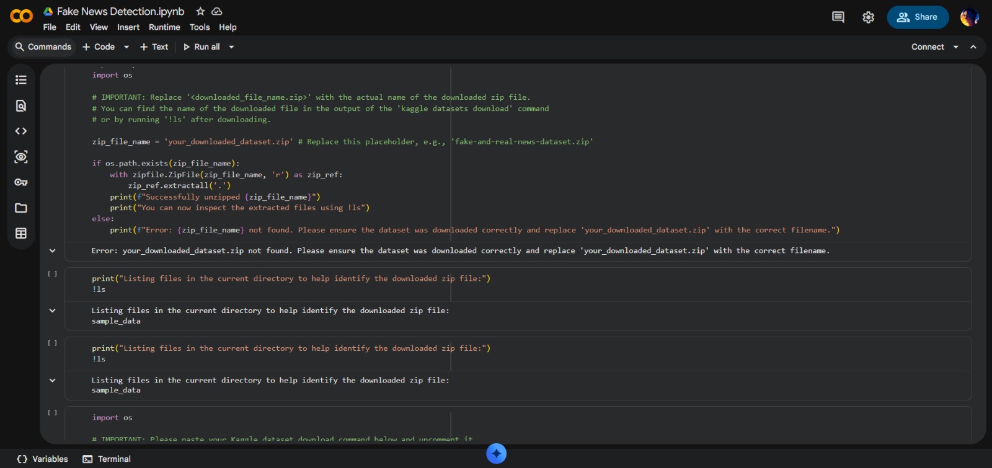
Task: Run the first 'Listing files' cell
Action: pos(53,274)
